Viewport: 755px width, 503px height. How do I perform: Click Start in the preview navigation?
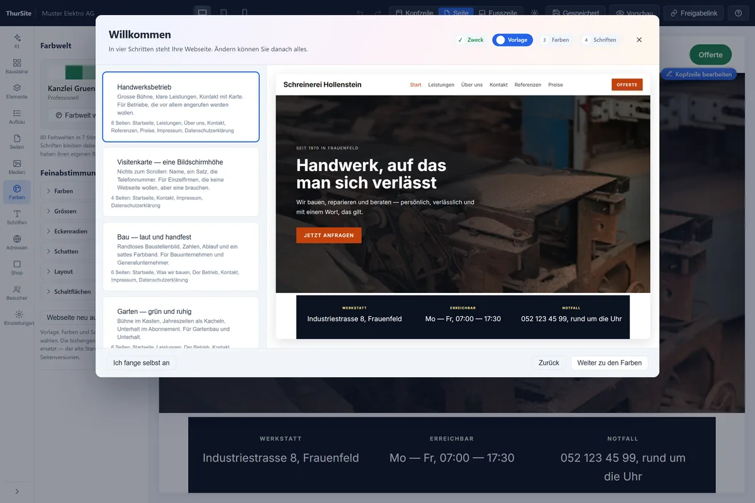pos(415,84)
